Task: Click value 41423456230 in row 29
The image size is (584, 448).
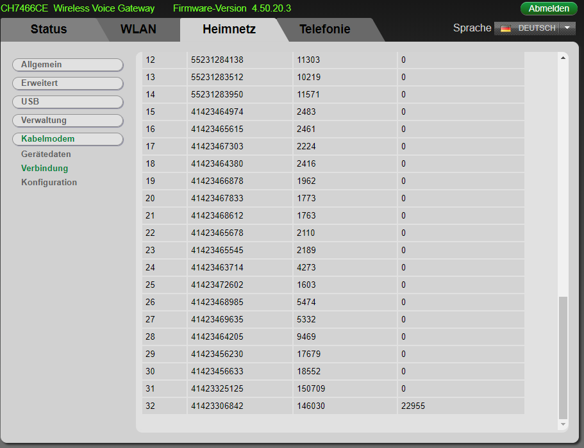Action: (x=217, y=354)
